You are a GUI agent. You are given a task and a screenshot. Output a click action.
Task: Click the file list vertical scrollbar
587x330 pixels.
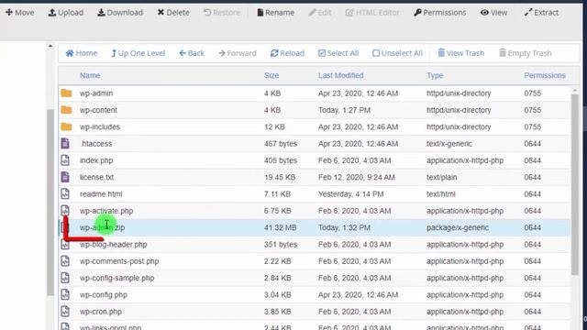(575, 184)
